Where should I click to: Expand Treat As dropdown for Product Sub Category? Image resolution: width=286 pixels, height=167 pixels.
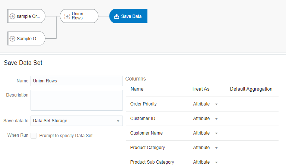click(x=216, y=163)
